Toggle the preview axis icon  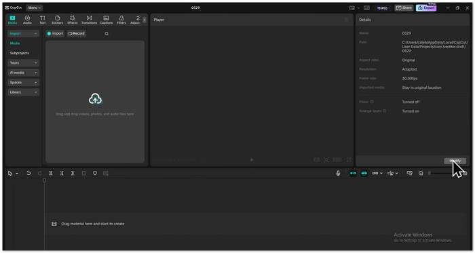point(391,174)
